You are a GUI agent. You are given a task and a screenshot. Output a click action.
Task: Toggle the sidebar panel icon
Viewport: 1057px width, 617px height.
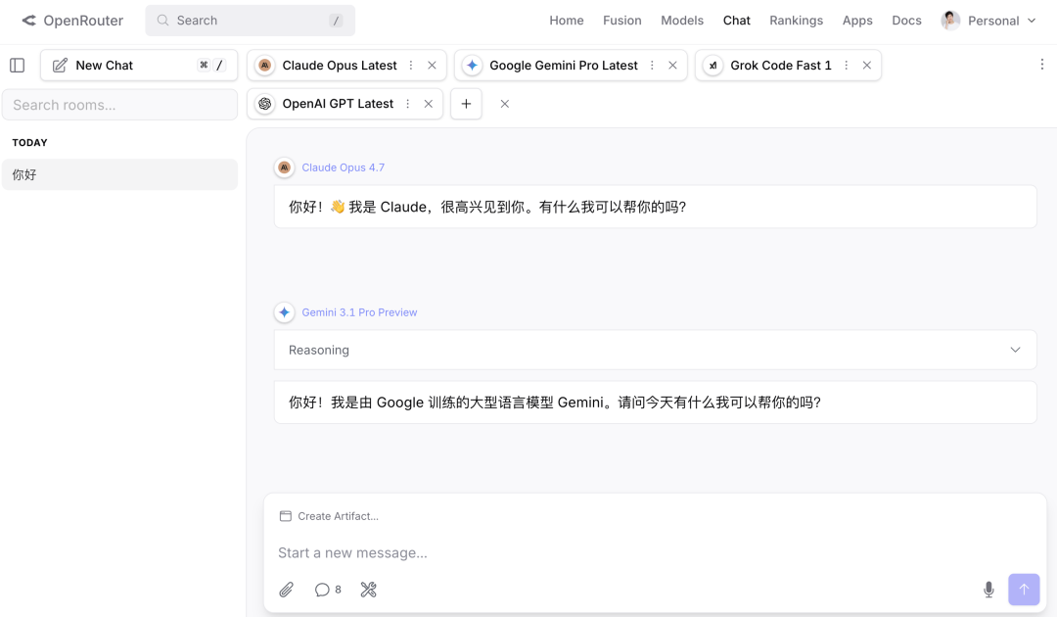[x=18, y=66]
